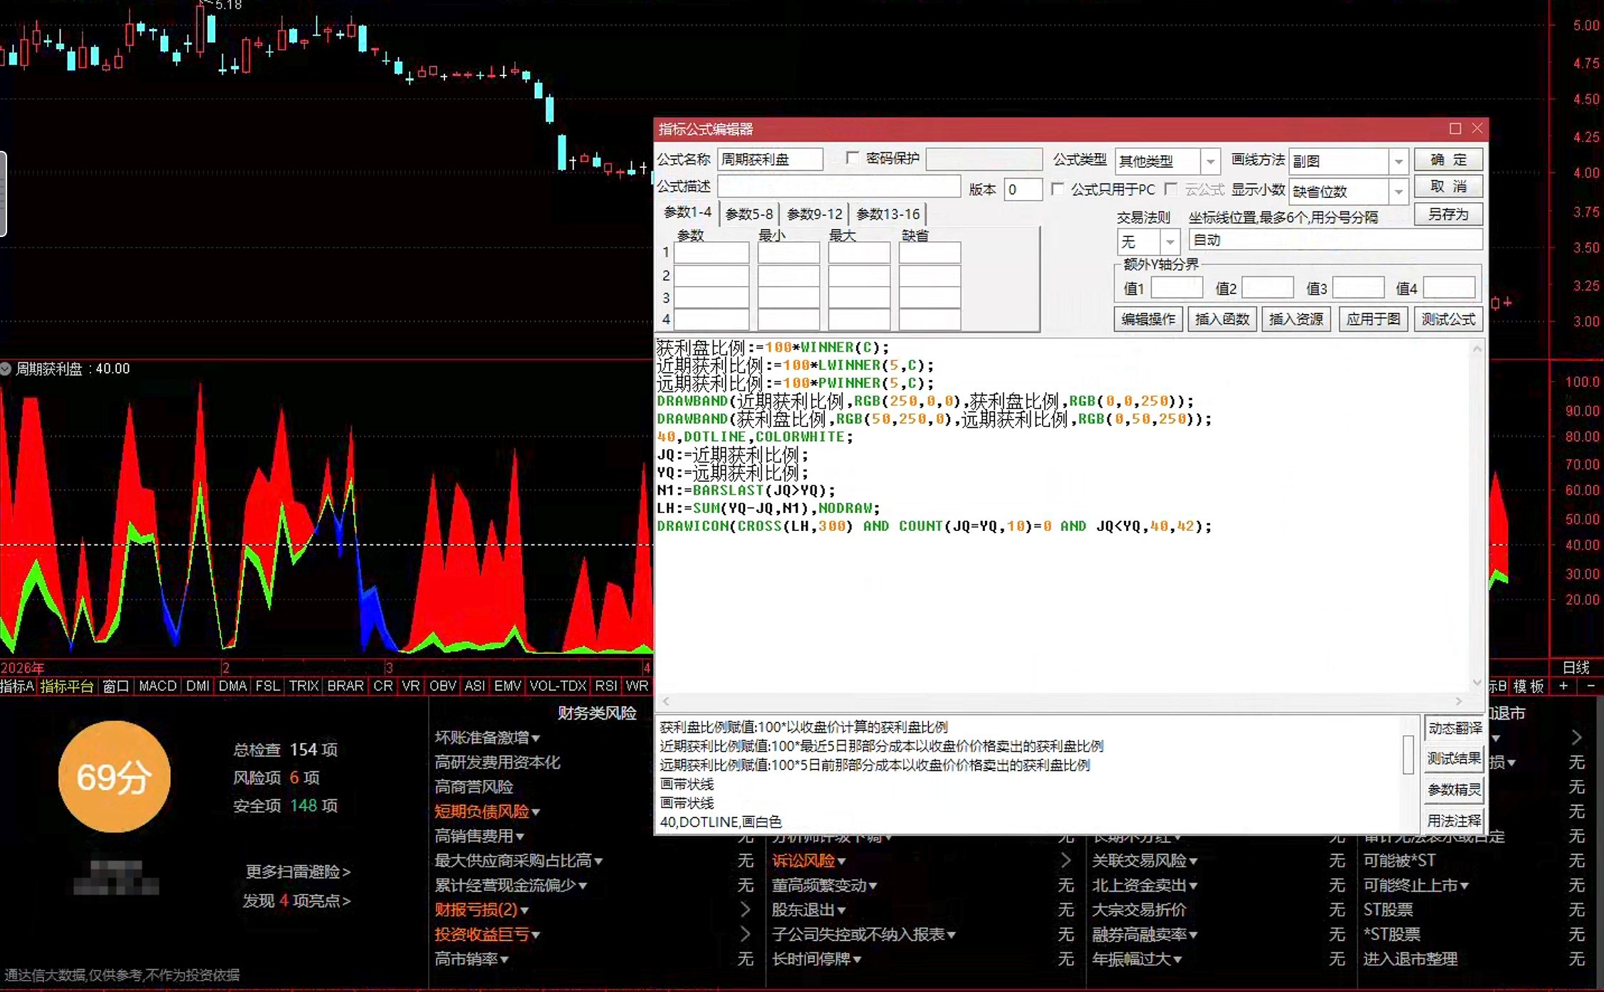This screenshot has width=1604, height=992.
Task: Select the 窗口 tab
Action: [x=115, y=686]
